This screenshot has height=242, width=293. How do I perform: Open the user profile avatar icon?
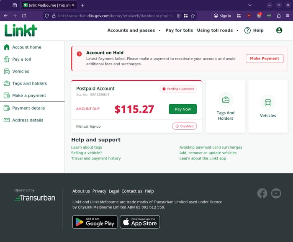pos(279,30)
